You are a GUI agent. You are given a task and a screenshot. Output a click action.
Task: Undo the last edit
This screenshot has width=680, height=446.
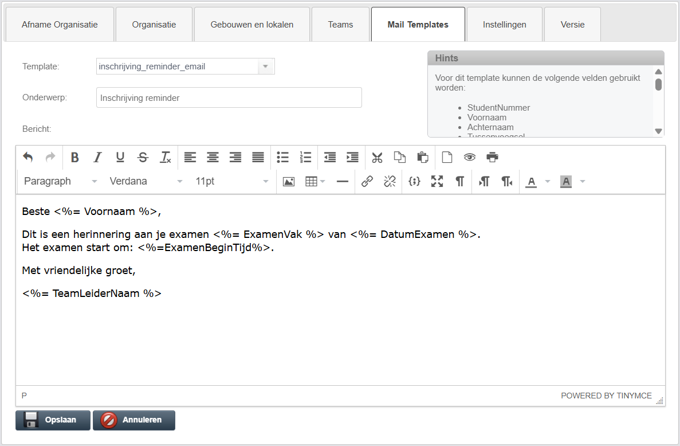click(28, 157)
